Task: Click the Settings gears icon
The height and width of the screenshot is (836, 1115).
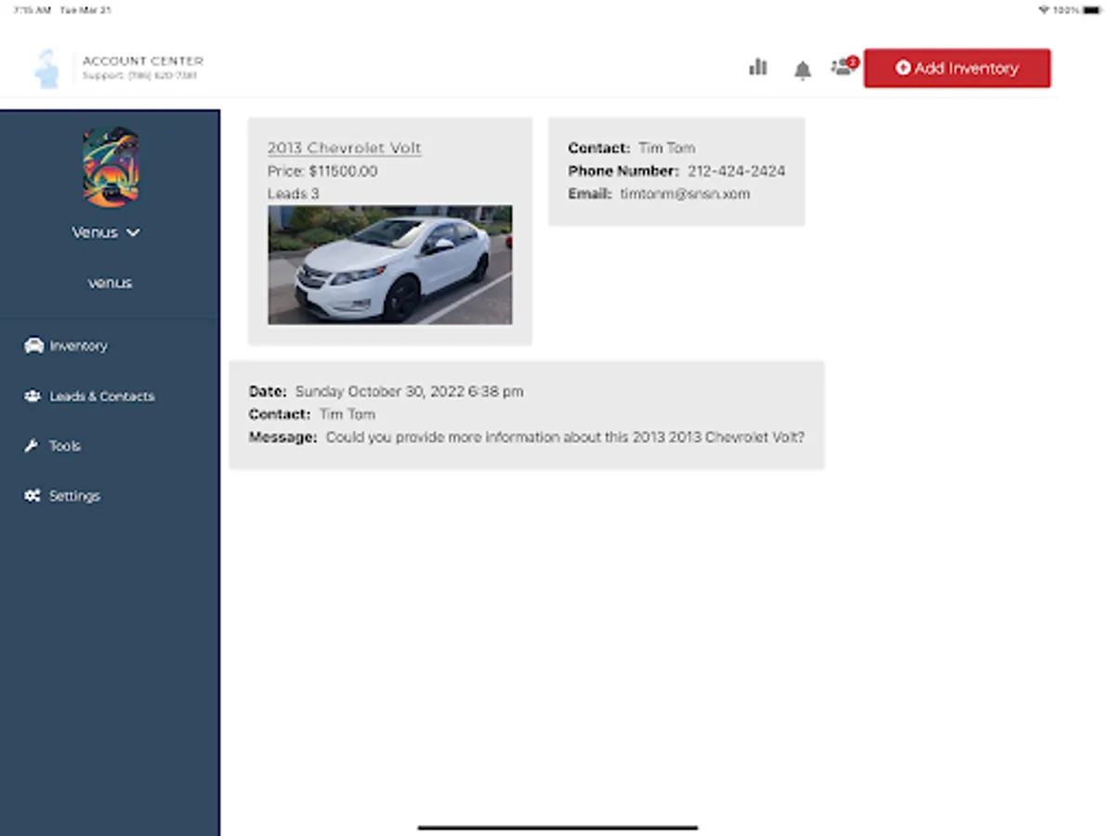Action: (33, 496)
